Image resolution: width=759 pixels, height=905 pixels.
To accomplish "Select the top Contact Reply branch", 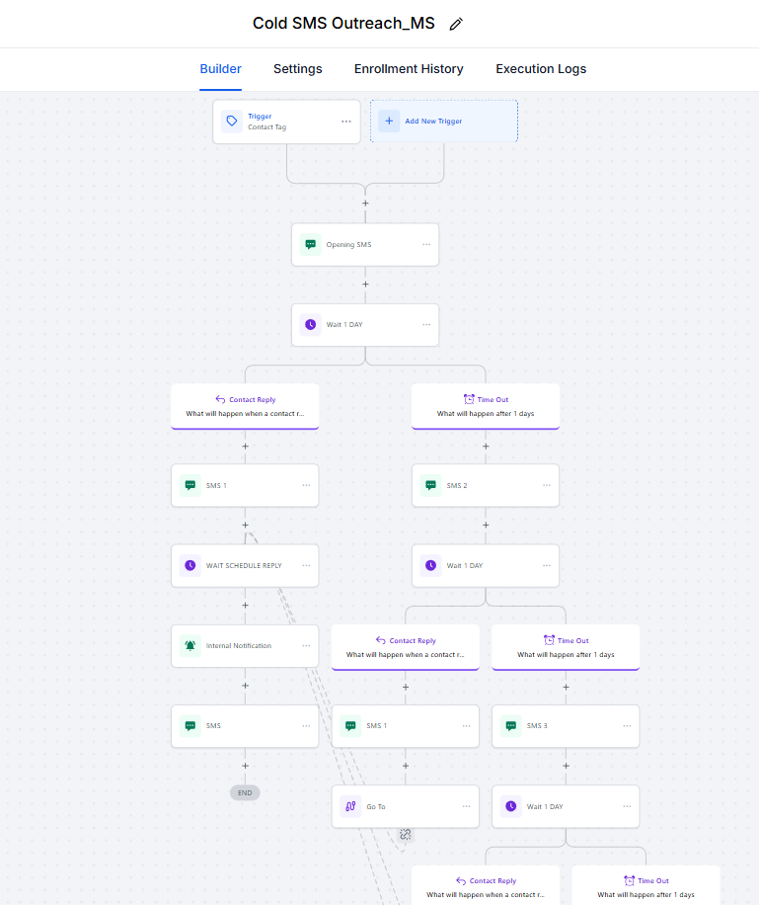I will coord(245,406).
